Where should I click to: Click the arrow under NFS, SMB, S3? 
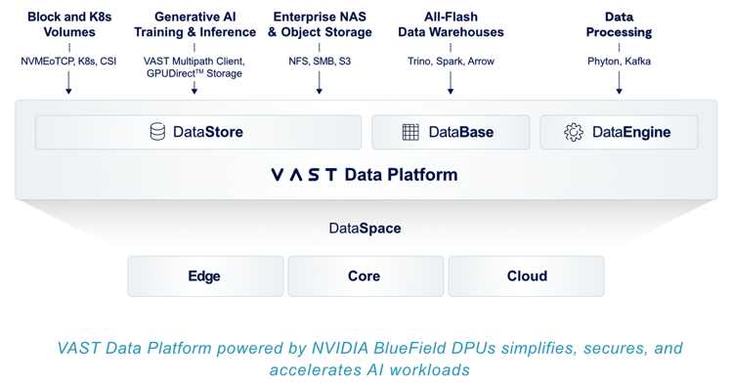click(x=320, y=83)
